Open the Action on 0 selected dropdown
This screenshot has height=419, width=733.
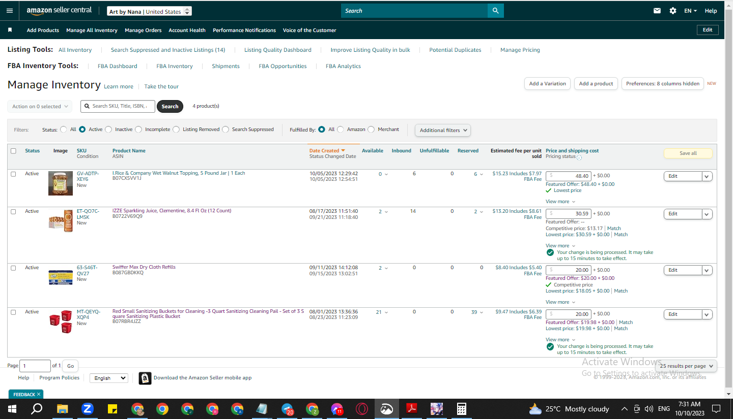tap(40, 107)
